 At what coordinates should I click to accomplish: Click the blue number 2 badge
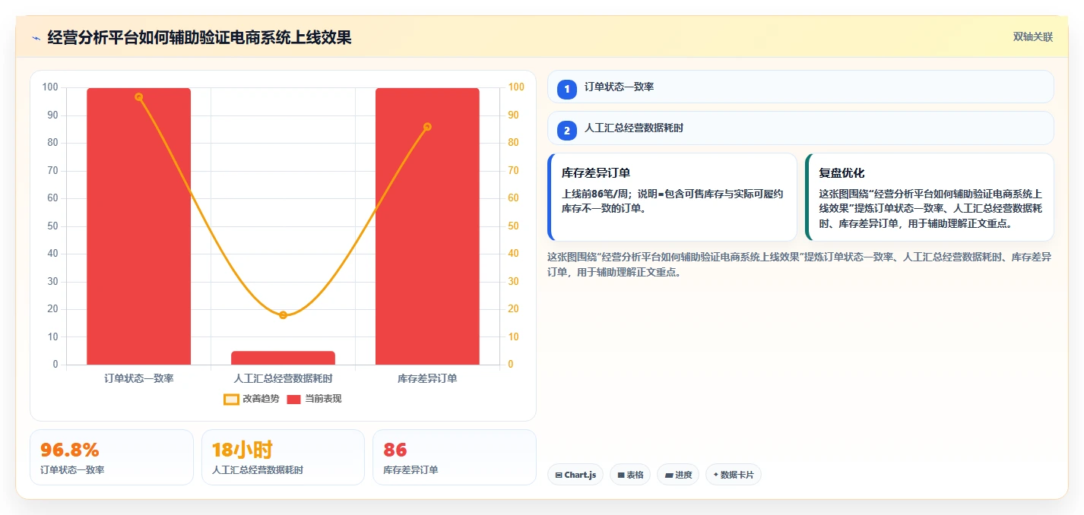(566, 131)
